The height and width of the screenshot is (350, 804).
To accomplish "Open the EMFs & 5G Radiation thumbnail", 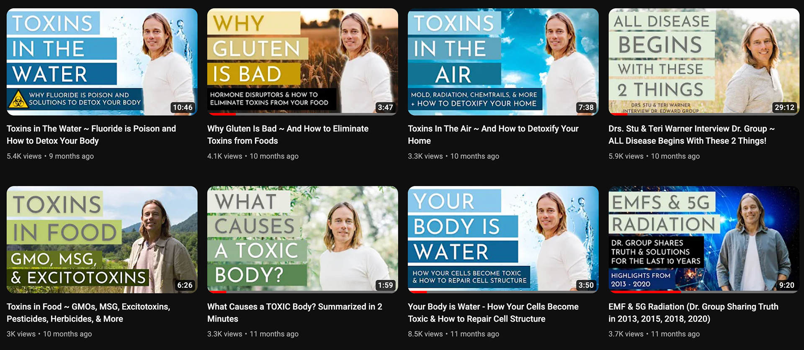I will (x=704, y=240).
